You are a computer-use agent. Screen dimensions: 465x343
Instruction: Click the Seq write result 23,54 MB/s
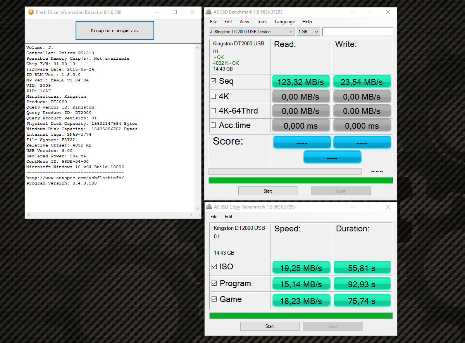tap(362, 82)
